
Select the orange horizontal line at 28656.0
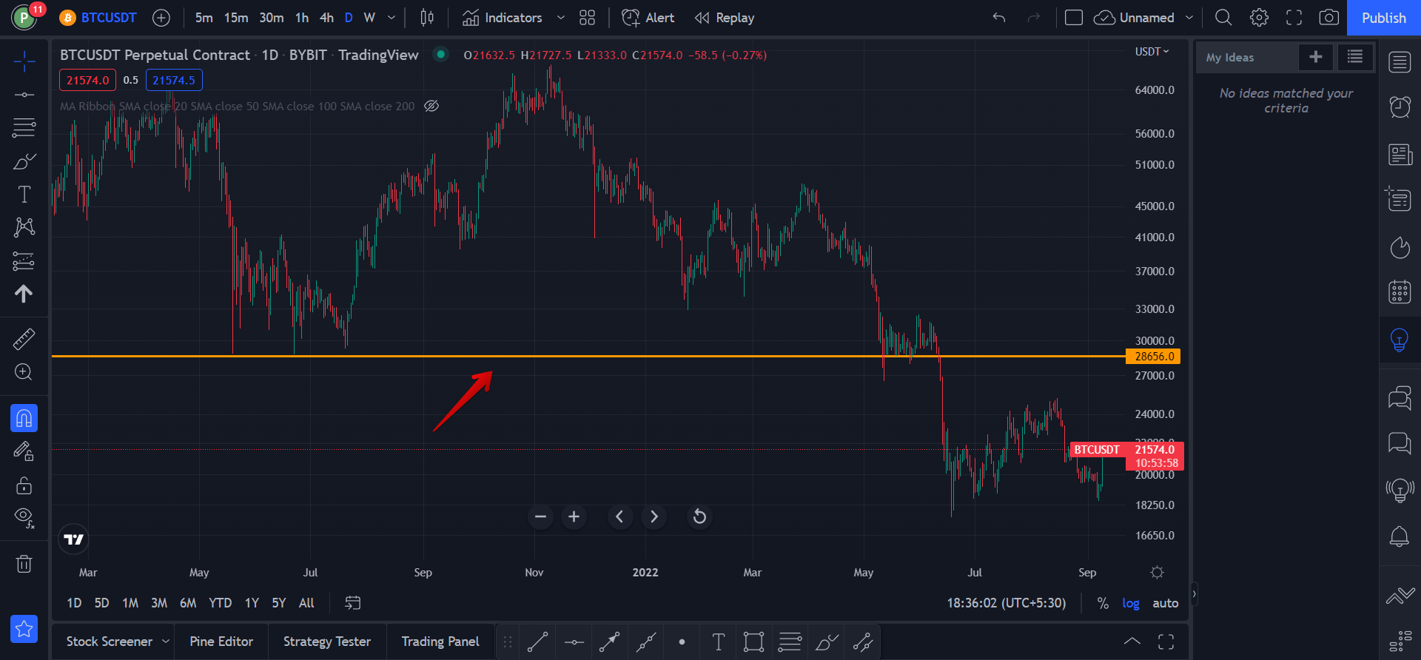pos(588,356)
